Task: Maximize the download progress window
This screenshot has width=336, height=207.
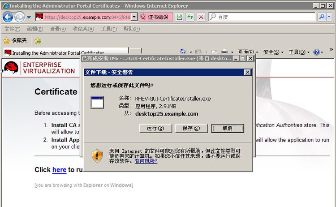Action: click(243, 58)
